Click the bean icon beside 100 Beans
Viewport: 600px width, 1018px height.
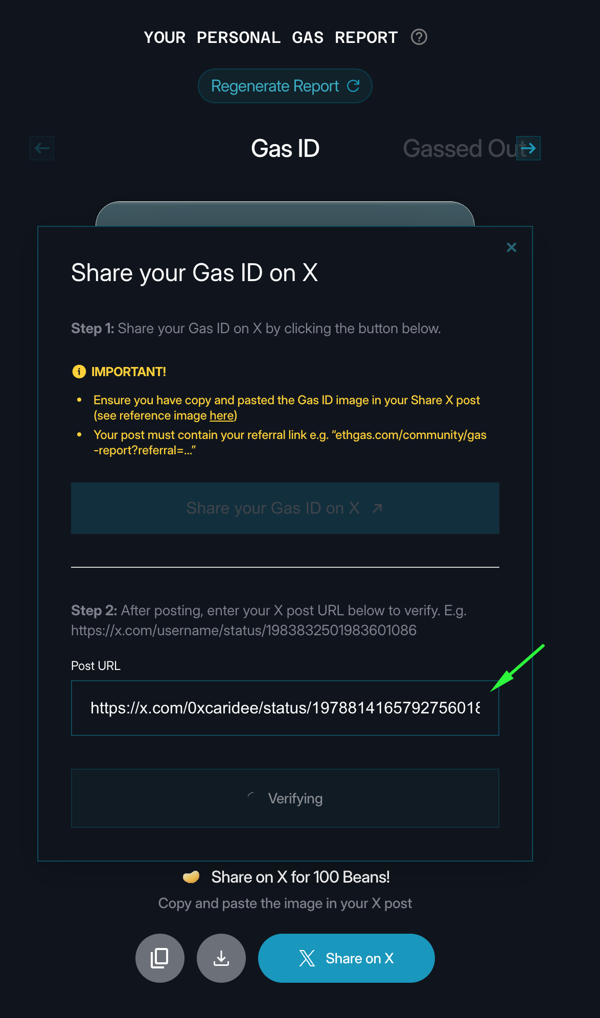tap(191, 877)
